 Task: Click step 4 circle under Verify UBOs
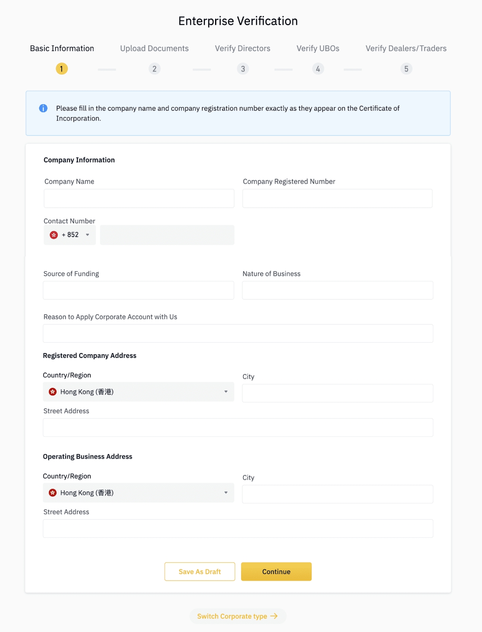click(318, 69)
